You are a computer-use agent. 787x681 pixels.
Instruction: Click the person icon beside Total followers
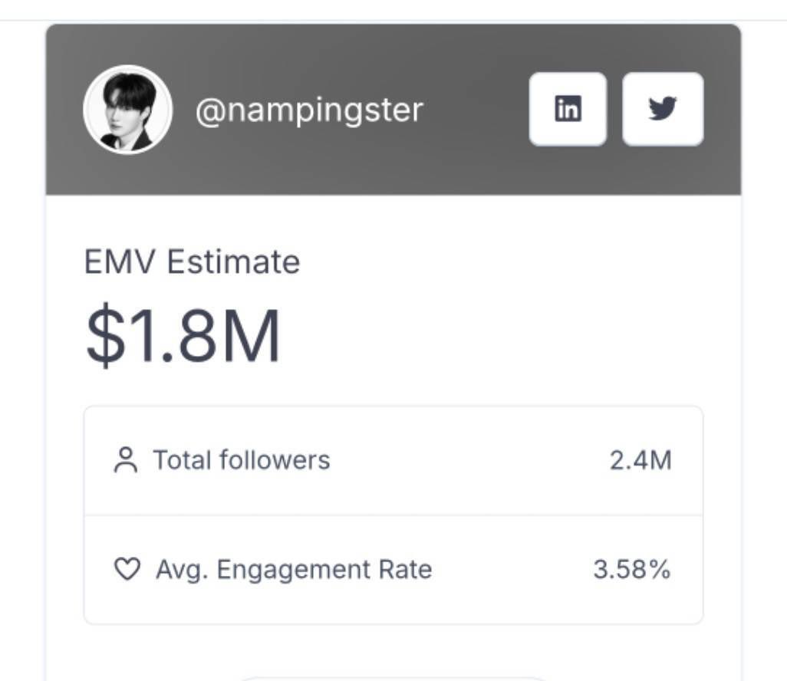[126, 460]
